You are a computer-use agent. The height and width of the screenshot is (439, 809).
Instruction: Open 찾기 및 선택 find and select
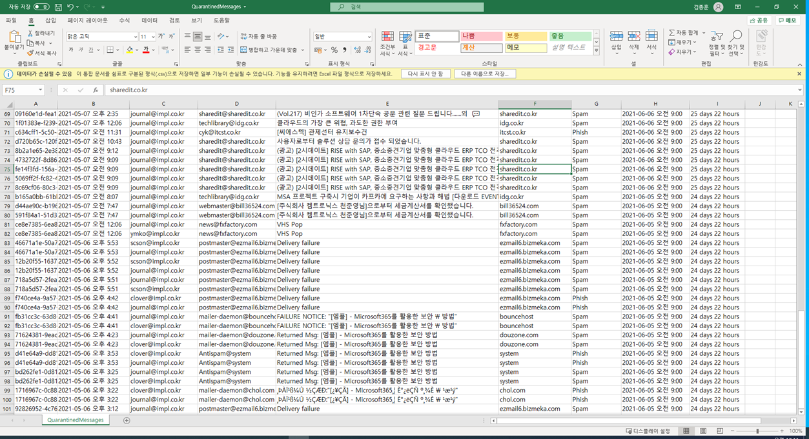pos(736,44)
